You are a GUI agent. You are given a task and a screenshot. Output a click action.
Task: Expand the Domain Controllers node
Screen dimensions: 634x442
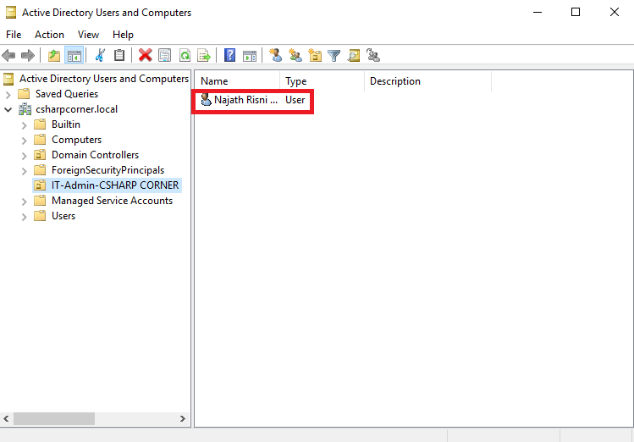click(x=25, y=156)
